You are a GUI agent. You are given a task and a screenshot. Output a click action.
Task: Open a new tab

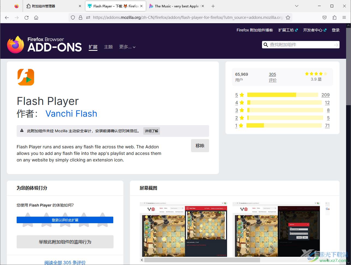(x=213, y=6)
